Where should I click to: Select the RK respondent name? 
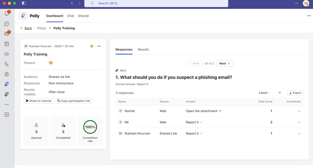tap(127, 122)
